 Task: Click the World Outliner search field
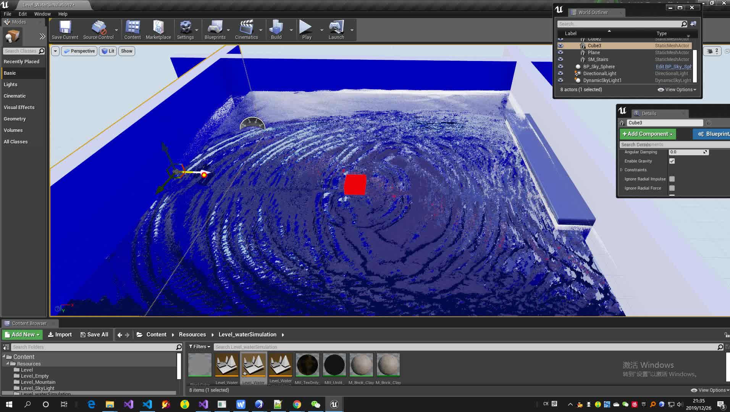click(619, 24)
